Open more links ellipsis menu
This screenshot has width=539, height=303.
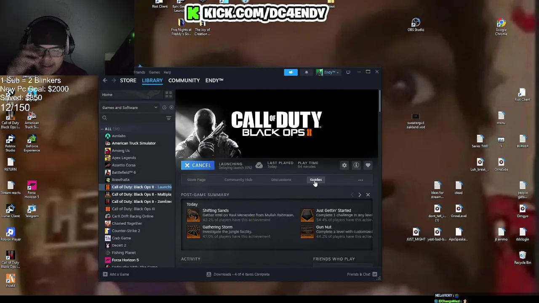pyautogui.click(x=360, y=180)
